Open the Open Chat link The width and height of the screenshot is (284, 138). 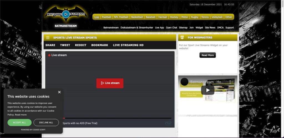tap(171, 28)
